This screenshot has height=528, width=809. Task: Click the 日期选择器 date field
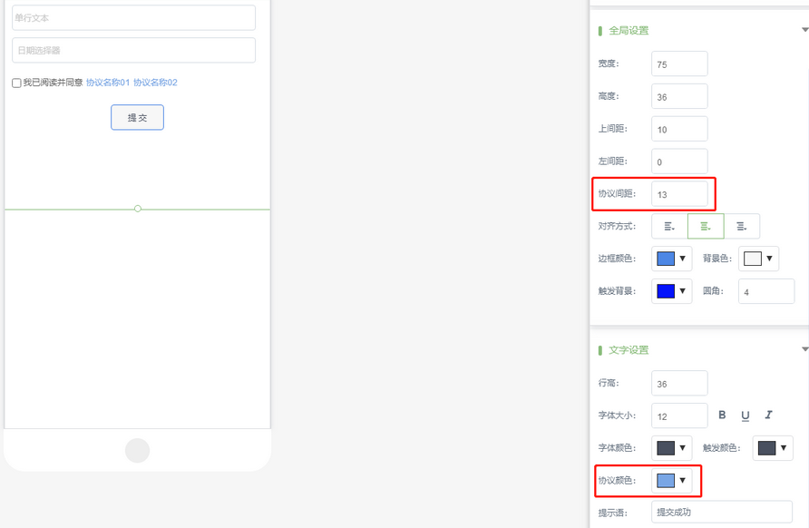click(x=133, y=50)
